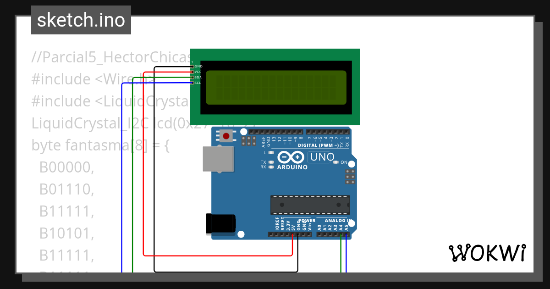The height and width of the screenshot is (289, 550).
Task: Click the Arduino infinity logo
Action: (291, 157)
